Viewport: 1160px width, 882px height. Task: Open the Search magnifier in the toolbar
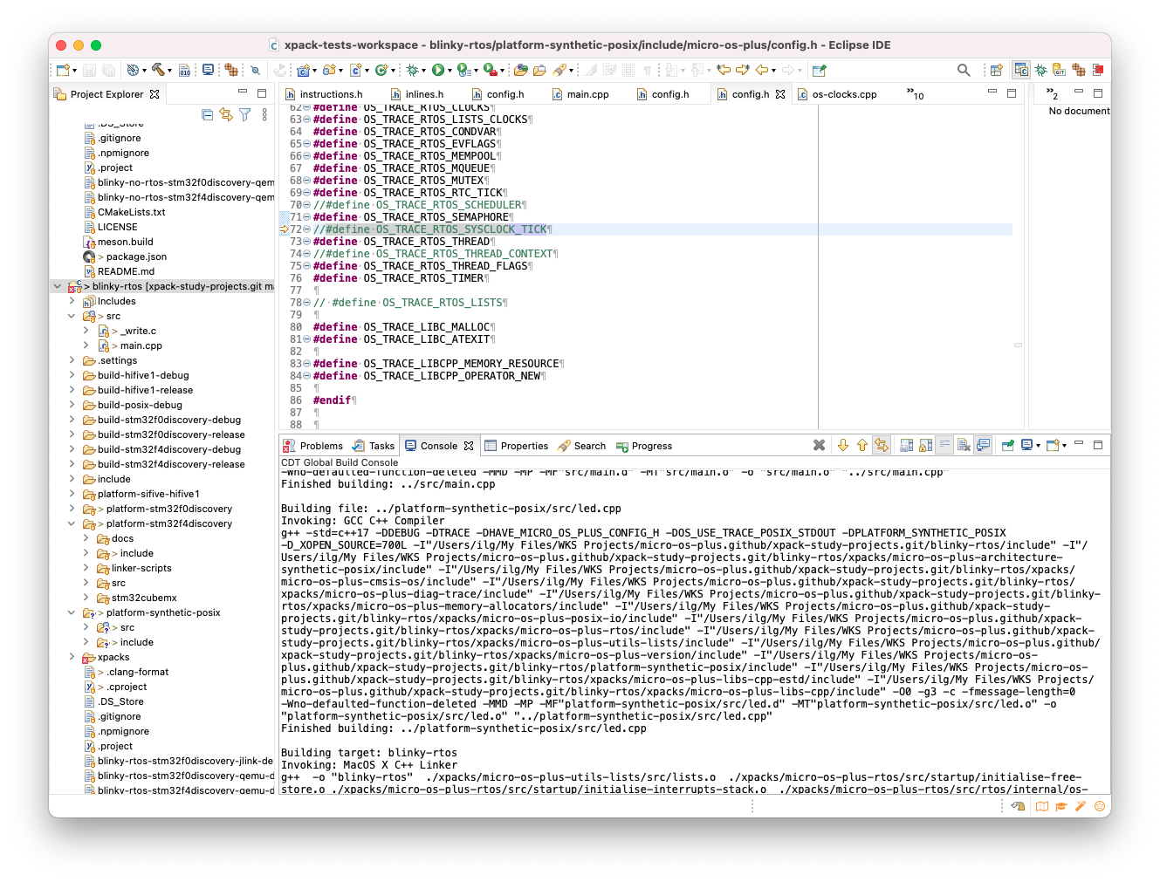coord(964,70)
